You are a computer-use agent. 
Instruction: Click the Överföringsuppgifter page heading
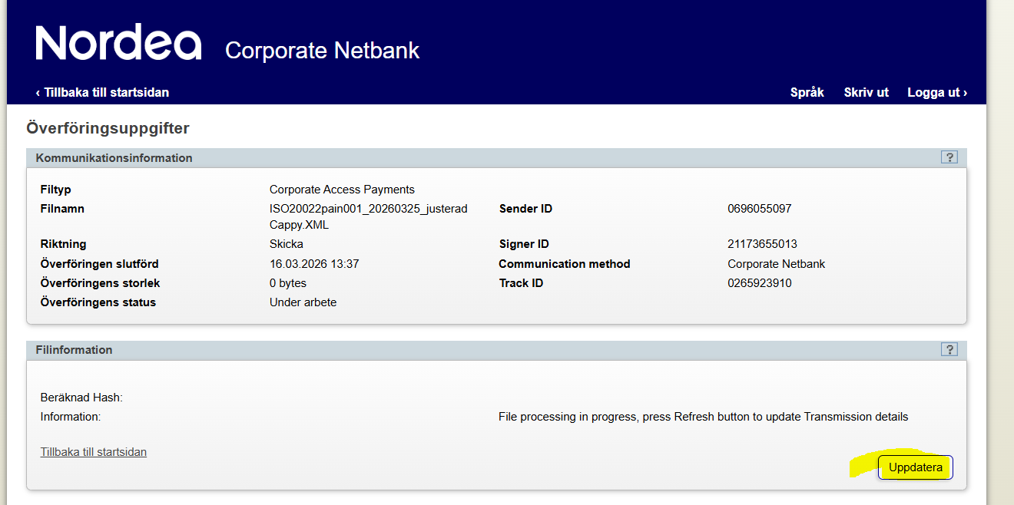(108, 128)
